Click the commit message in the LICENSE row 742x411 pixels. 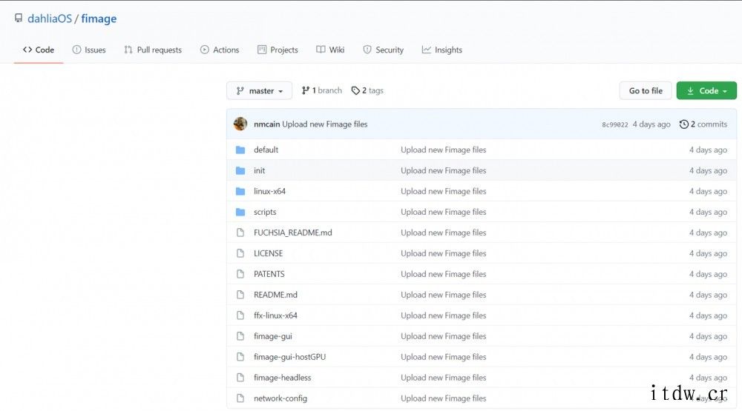pyautogui.click(x=444, y=253)
